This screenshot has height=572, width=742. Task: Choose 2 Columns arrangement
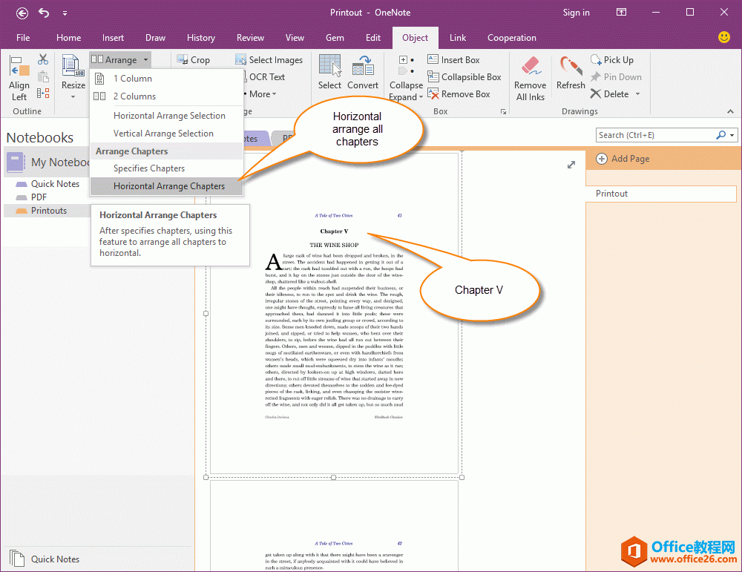coord(166,96)
